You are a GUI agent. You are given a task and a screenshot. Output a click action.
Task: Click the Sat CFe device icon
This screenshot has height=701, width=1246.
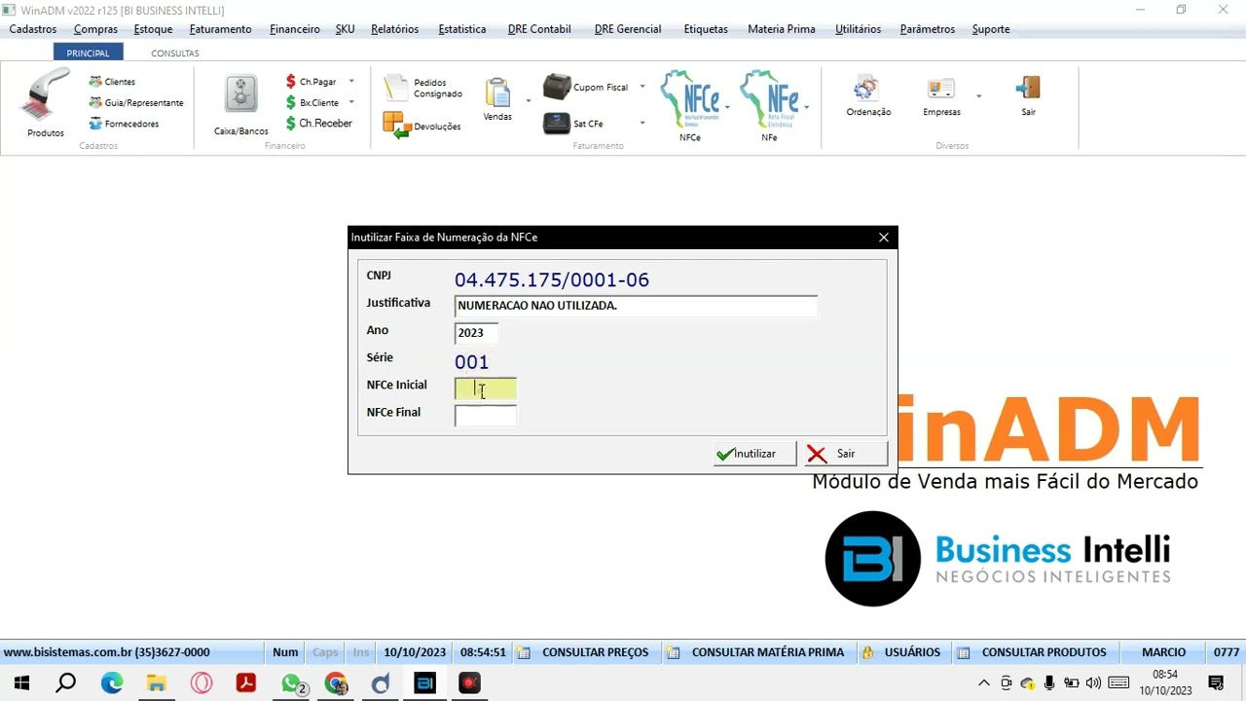click(x=557, y=124)
